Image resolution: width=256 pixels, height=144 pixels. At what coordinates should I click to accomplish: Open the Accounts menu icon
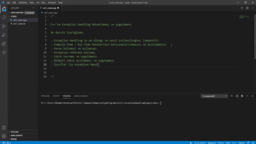4,128
